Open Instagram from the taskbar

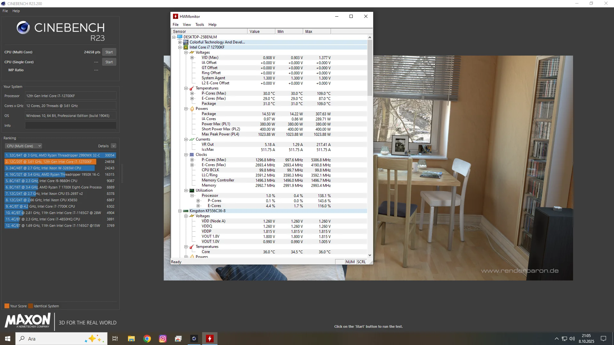click(x=163, y=339)
